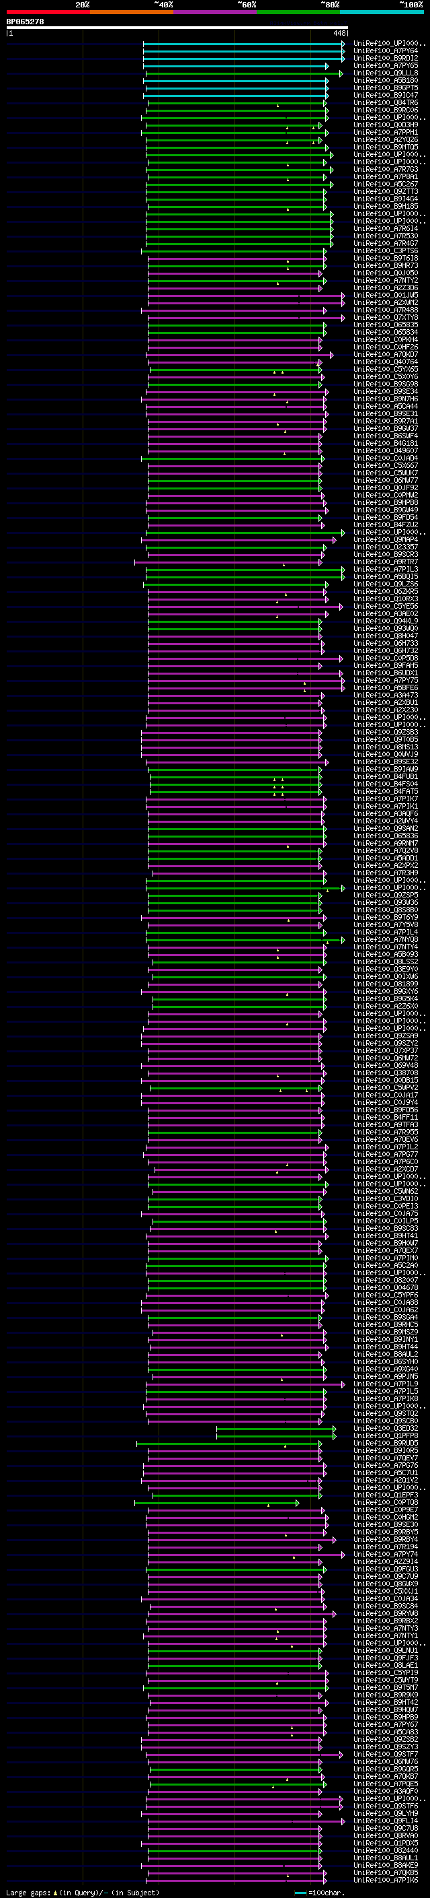Click the cyan alignment bar for UniRef100_A7PY64

click(x=244, y=51)
